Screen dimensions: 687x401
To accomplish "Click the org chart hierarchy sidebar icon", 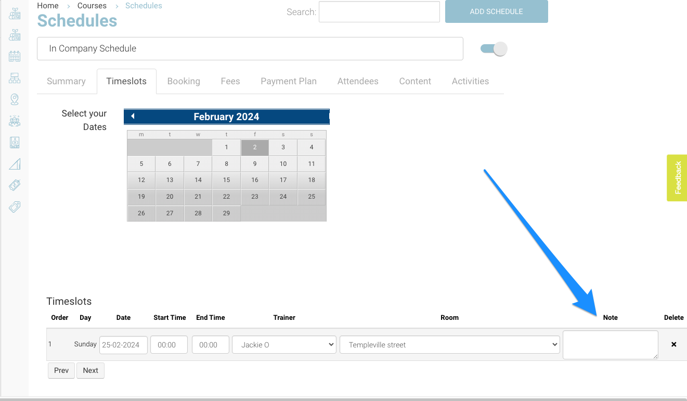I will (x=15, y=78).
